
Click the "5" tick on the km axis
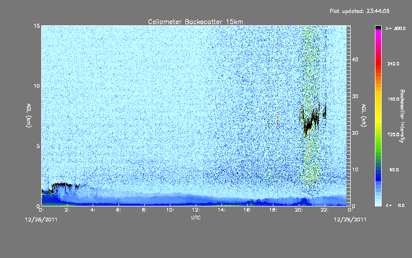click(38, 146)
